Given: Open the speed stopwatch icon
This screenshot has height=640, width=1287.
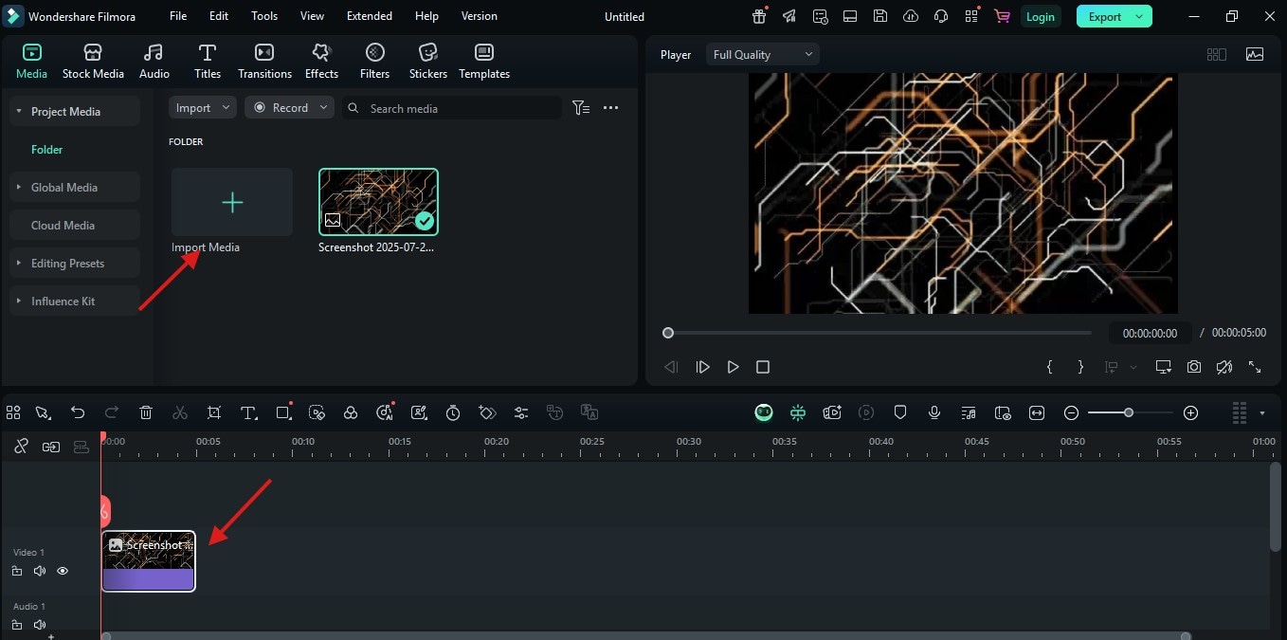Looking at the screenshot, I should [x=453, y=412].
